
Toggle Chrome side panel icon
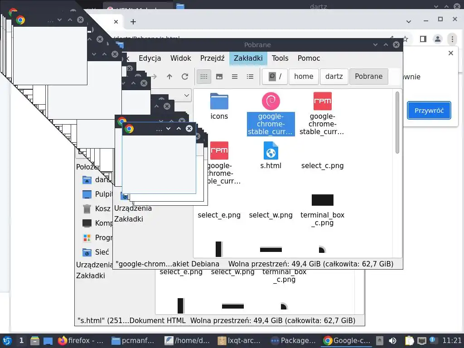pyautogui.click(x=423, y=39)
